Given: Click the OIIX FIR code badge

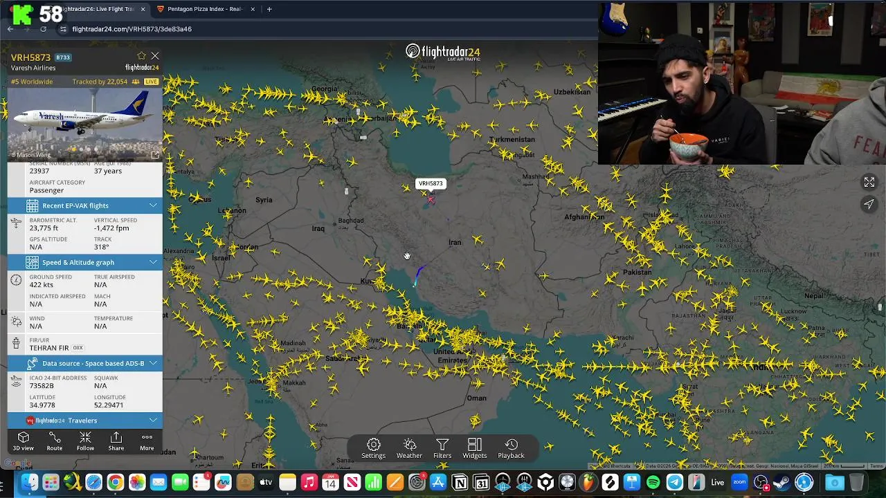Looking at the screenshot, I should [78, 348].
